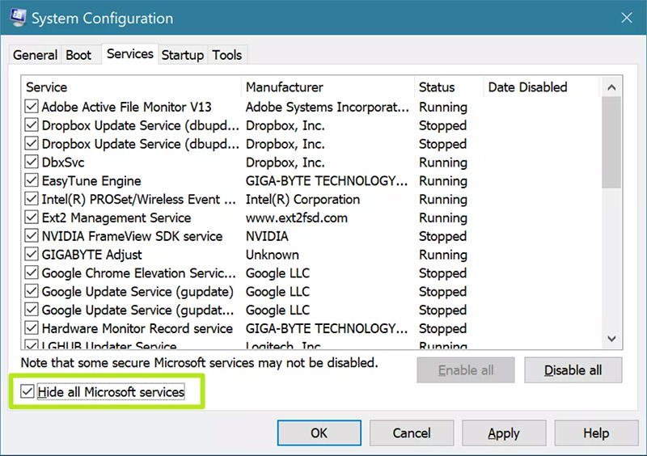The image size is (647, 456).
Task: Uncheck GIGABYTE Adjust service
Action: tap(32, 254)
